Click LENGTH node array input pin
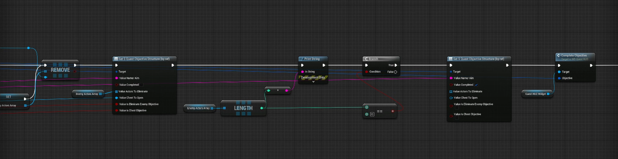The height and width of the screenshot is (159, 618). pos(224,108)
